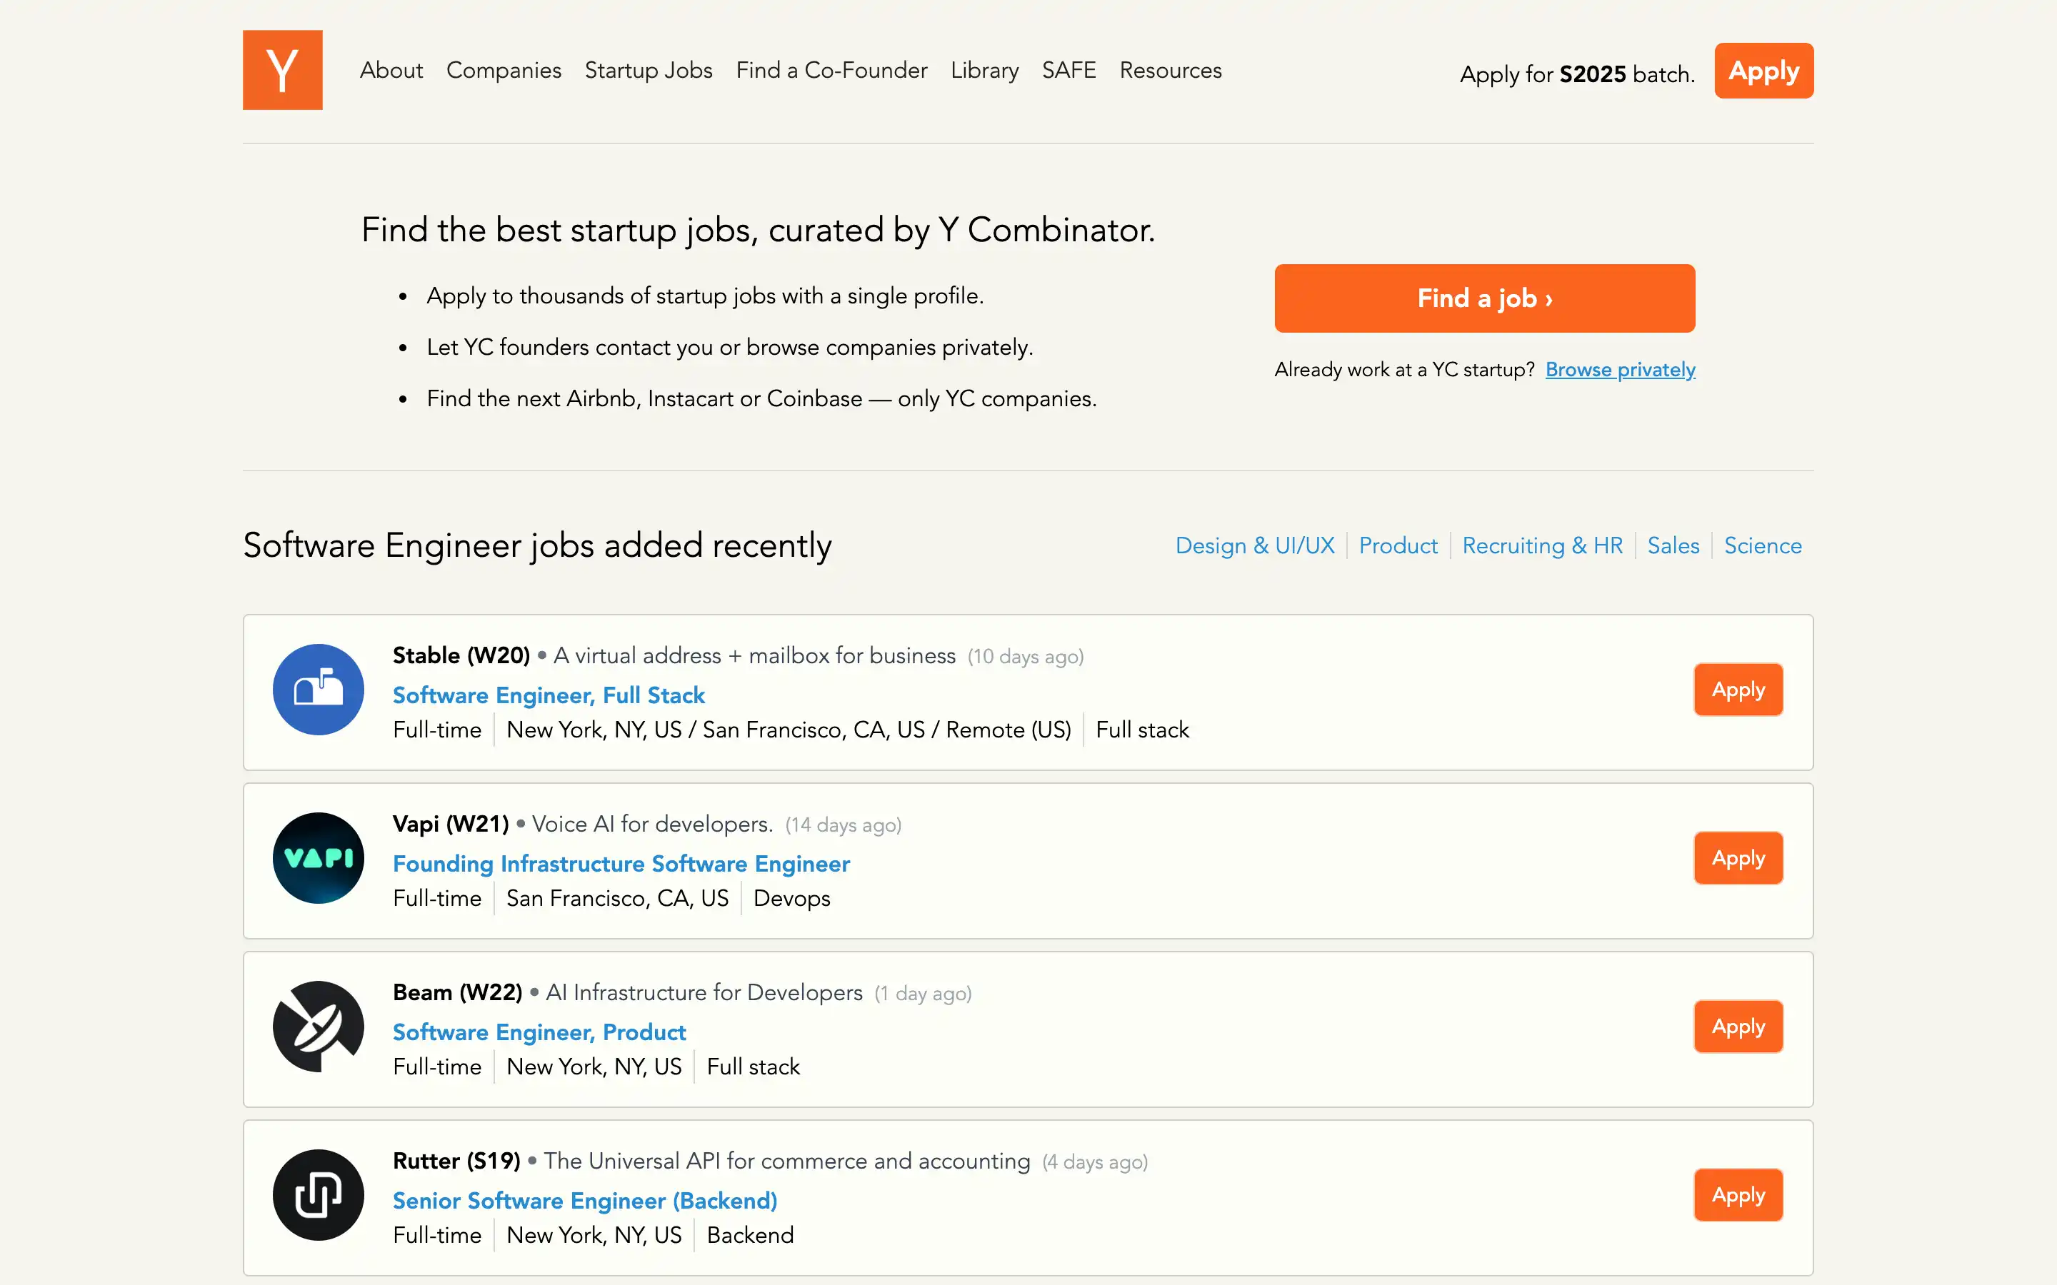2057x1285 pixels.
Task: Open the Rutter company logo
Action: tap(319, 1194)
